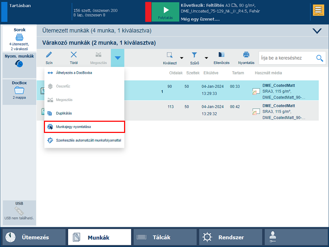This screenshot has height=247, width=329.
Task: Choose Munkajegy nyomtatása from the menu
Action: coord(84,127)
